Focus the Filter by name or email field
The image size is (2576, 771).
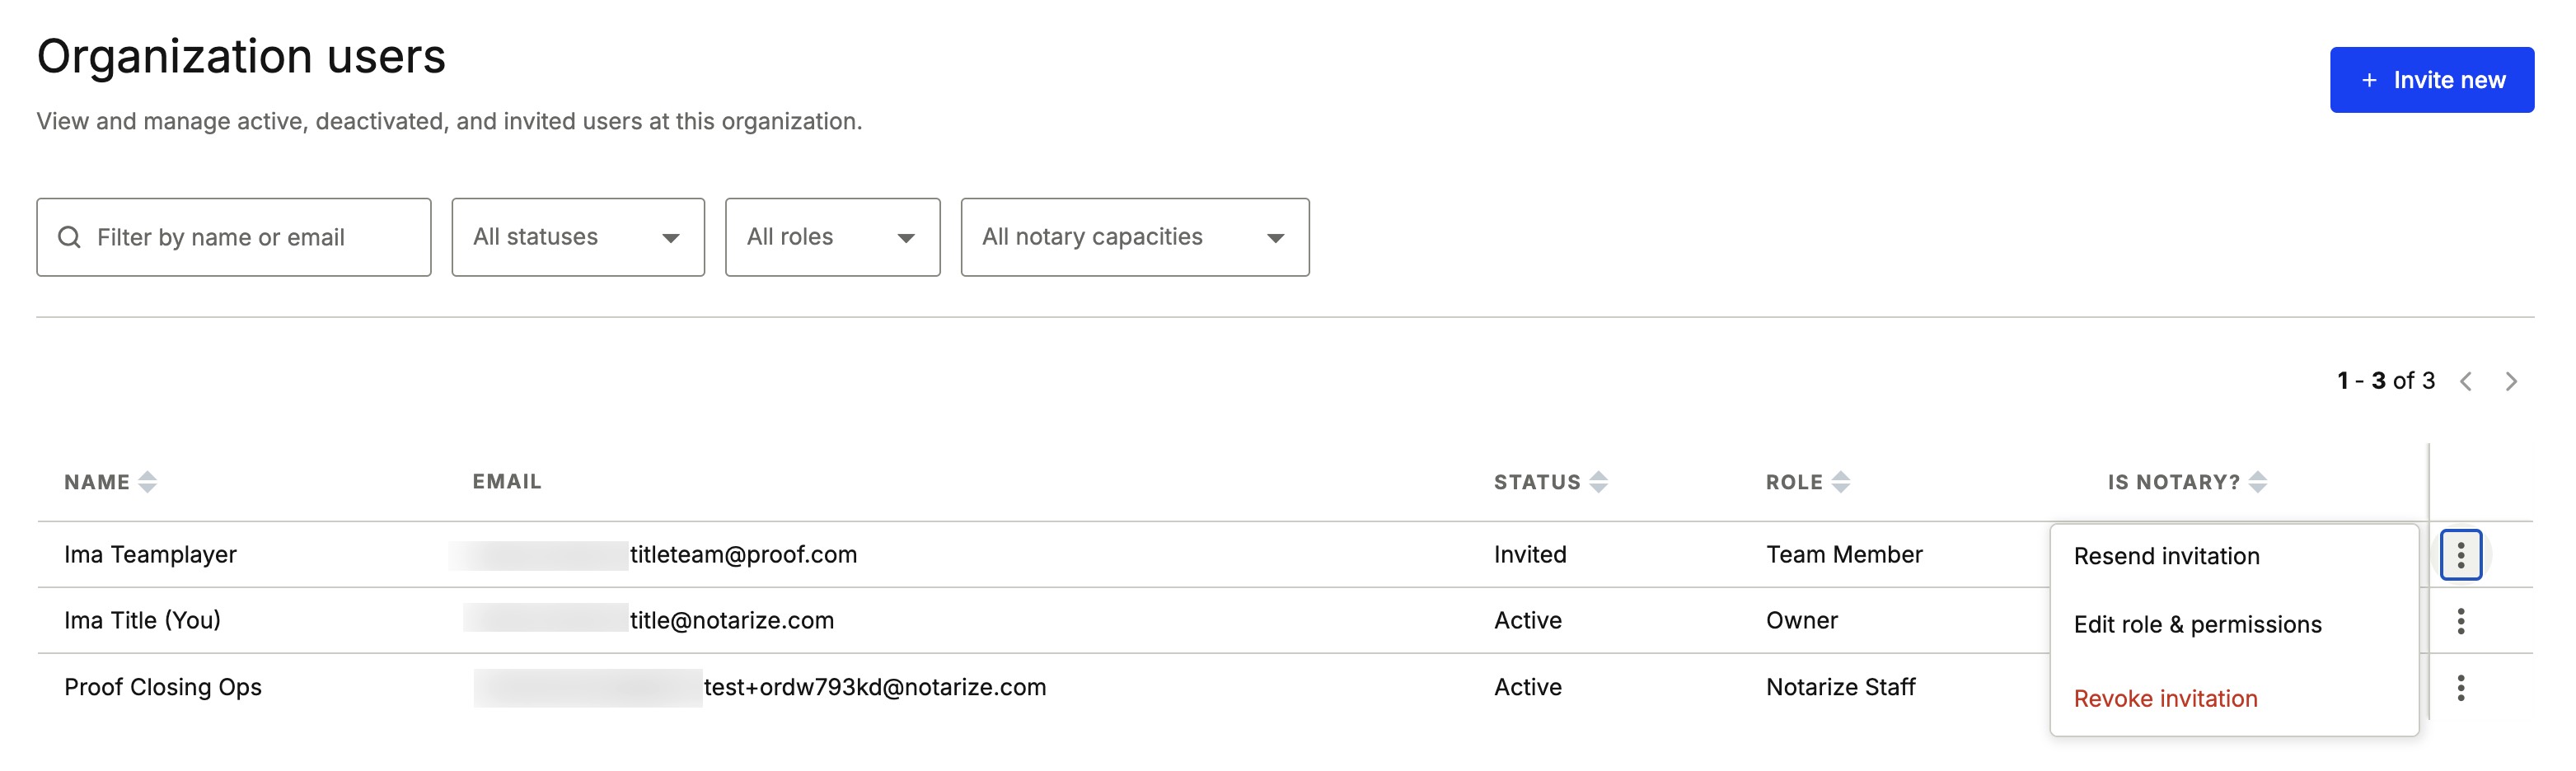[250, 237]
